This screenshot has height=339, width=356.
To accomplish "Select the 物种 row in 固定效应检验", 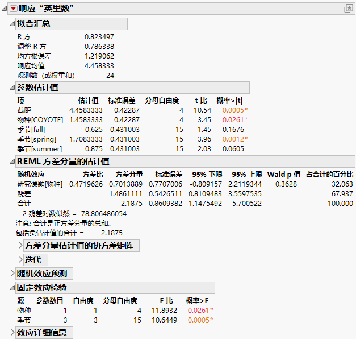I will 115,311.
